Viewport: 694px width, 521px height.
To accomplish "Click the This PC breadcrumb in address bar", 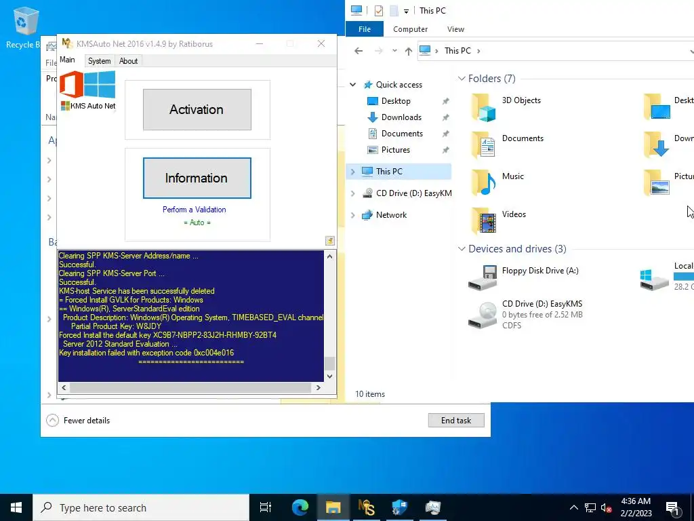I will (x=457, y=51).
